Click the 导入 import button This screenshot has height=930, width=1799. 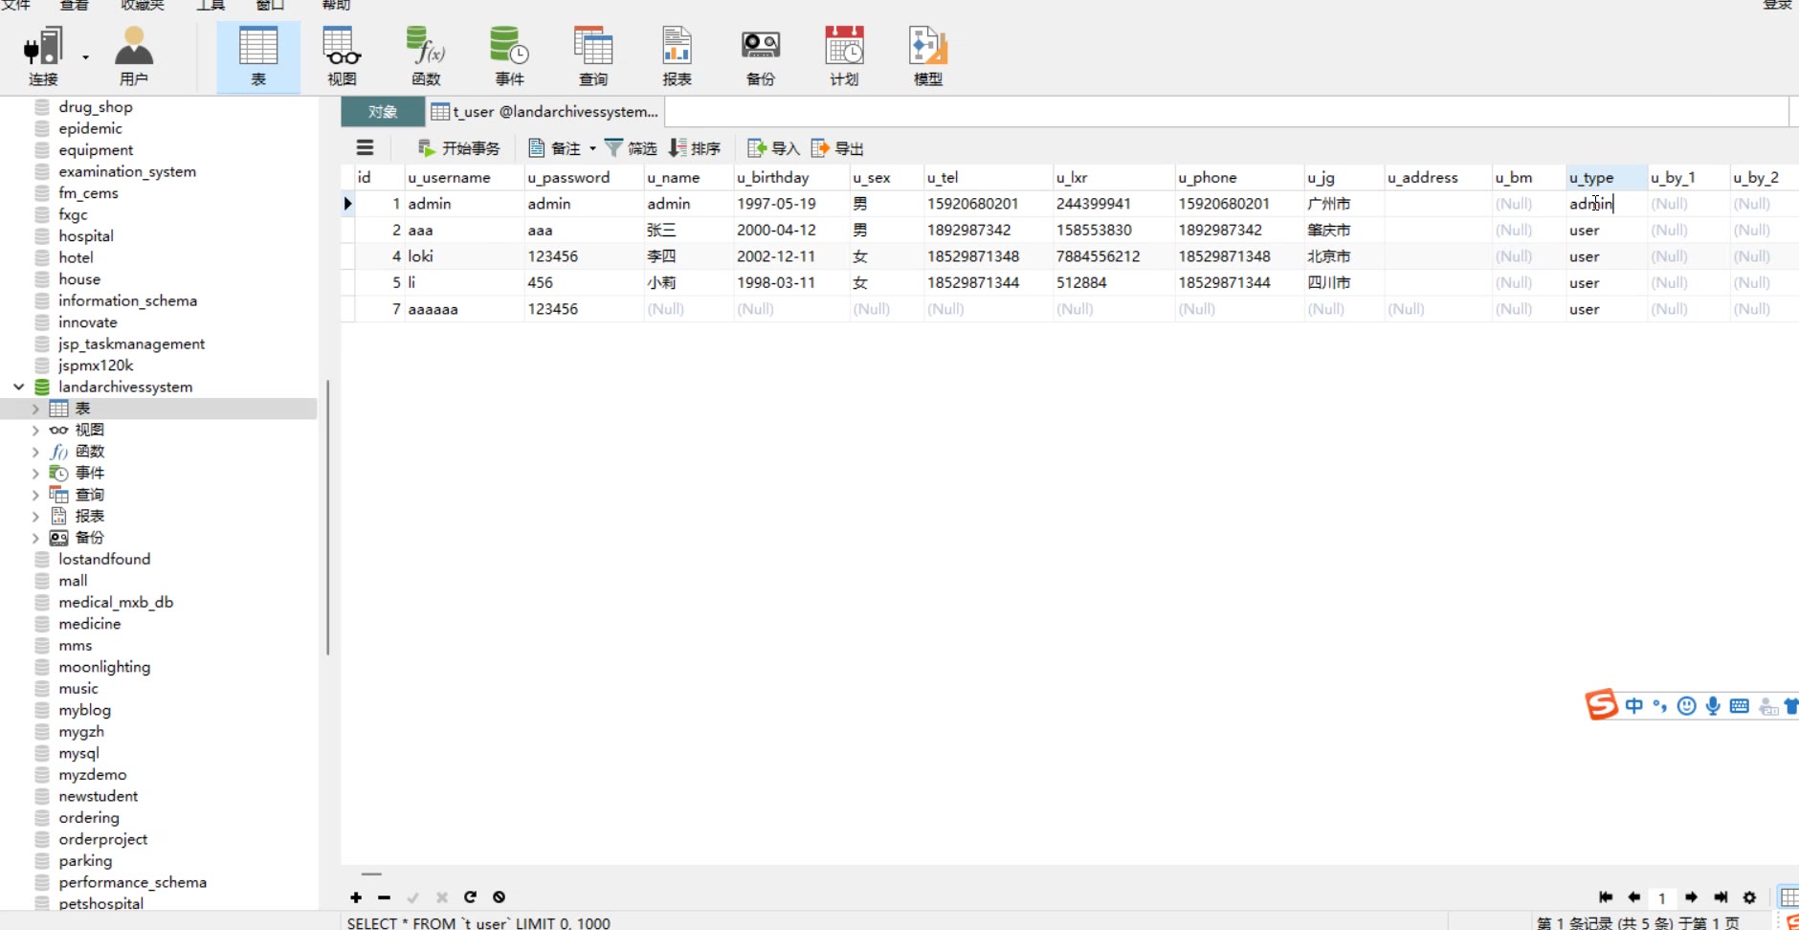(773, 148)
